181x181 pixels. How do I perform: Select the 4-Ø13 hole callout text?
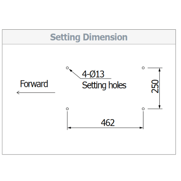[x=93, y=74]
